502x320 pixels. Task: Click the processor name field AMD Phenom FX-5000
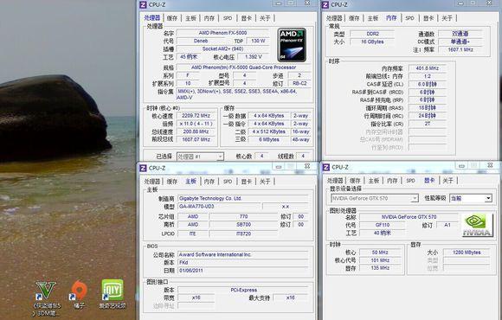click(222, 33)
